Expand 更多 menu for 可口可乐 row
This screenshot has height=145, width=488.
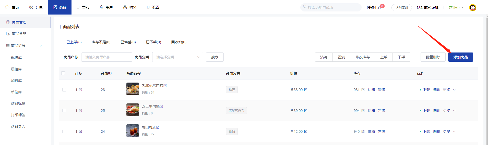point(449,131)
